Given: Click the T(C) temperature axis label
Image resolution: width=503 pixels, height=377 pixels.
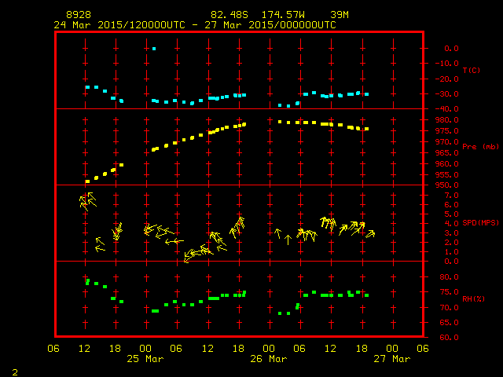Looking at the screenshot, I should [471, 71].
